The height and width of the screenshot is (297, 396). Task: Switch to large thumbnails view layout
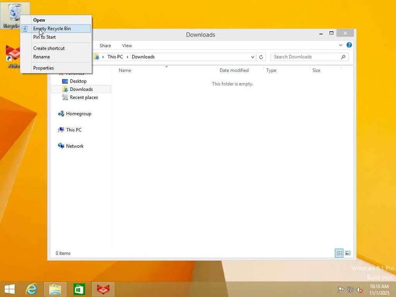pos(348,253)
